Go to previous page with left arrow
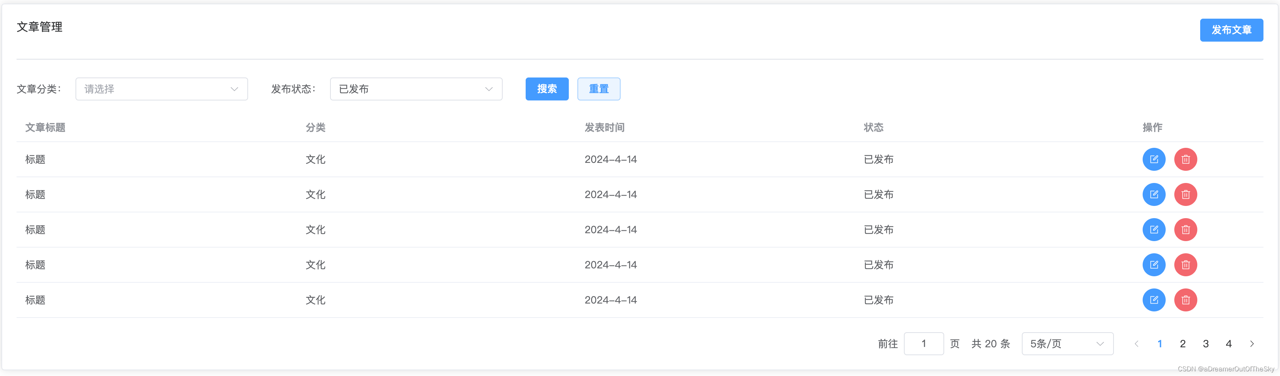 click(1137, 344)
